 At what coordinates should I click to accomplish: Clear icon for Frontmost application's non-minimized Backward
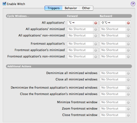tap(128, 57)
